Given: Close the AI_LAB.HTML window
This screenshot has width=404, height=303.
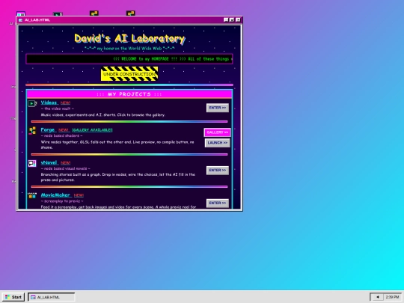Looking at the screenshot, I should pos(238,20).
